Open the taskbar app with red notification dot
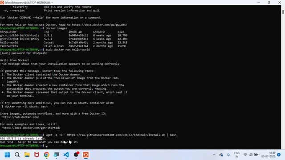285x160 pixels. coord(76,154)
